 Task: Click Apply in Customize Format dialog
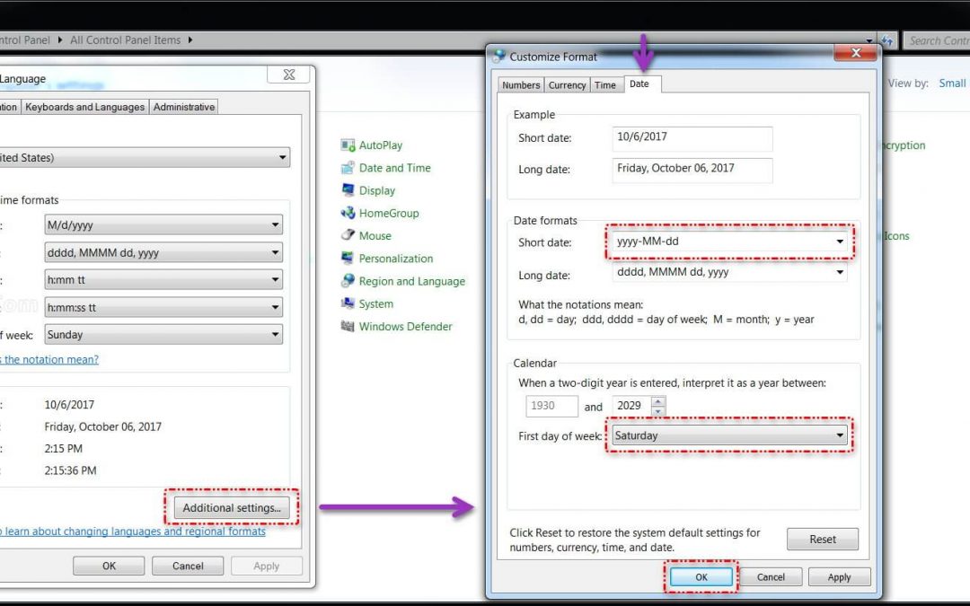[x=839, y=577]
